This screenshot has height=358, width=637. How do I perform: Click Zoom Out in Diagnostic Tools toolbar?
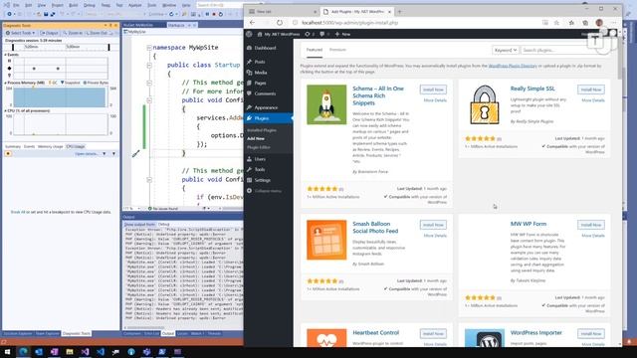98,33
